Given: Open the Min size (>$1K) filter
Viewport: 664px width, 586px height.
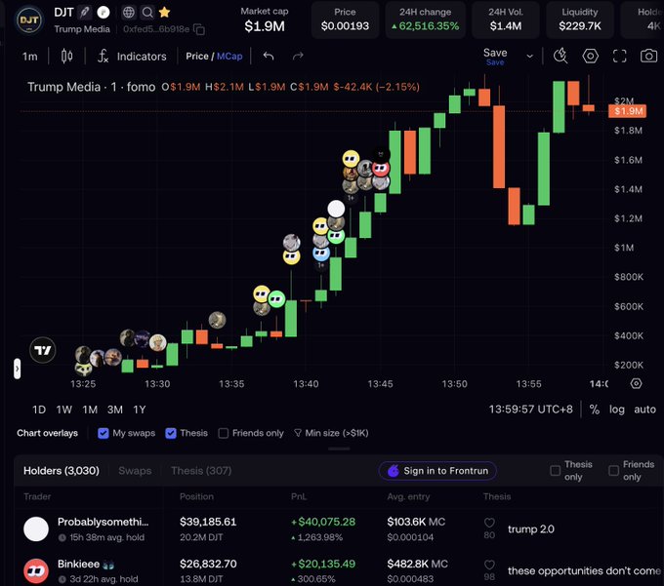Looking at the screenshot, I should click(331, 433).
